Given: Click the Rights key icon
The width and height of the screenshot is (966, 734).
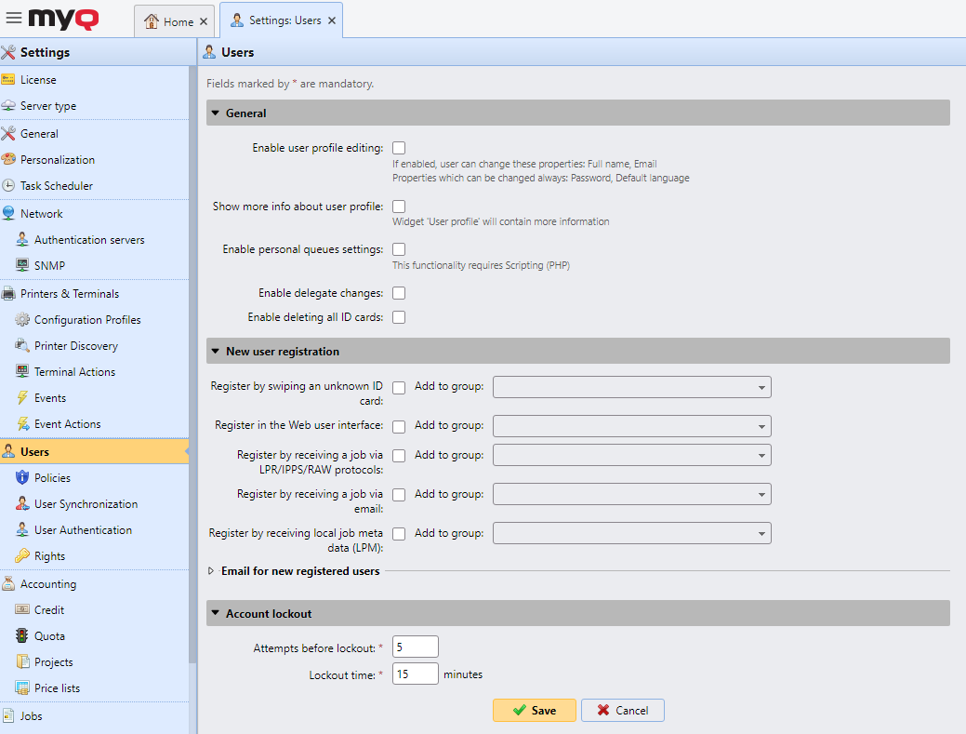Looking at the screenshot, I should [x=22, y=556].
